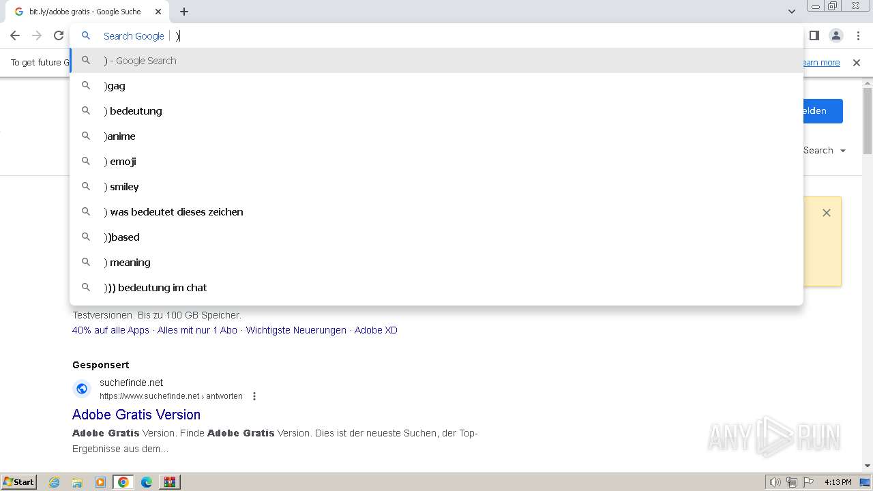Screen dimensions: 873x491
Task: Open a new tab with the plus button
Action: (184, 12)
